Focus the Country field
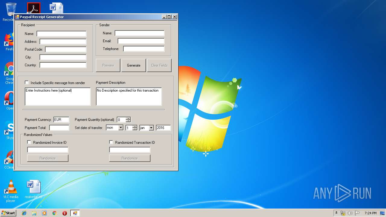Viewport: 386px width, 217px height. pos(63,65)
